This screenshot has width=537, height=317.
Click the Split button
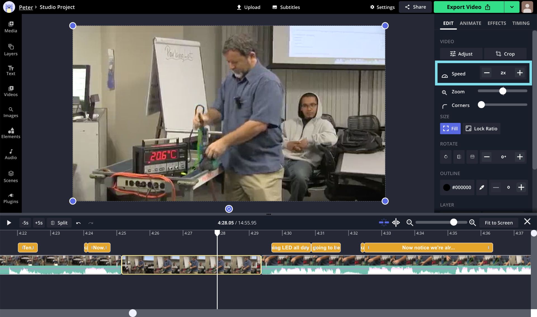(59, 223)
